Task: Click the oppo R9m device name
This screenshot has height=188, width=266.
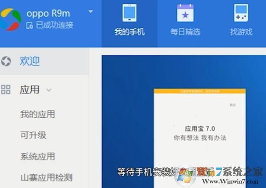Action: 48,13
